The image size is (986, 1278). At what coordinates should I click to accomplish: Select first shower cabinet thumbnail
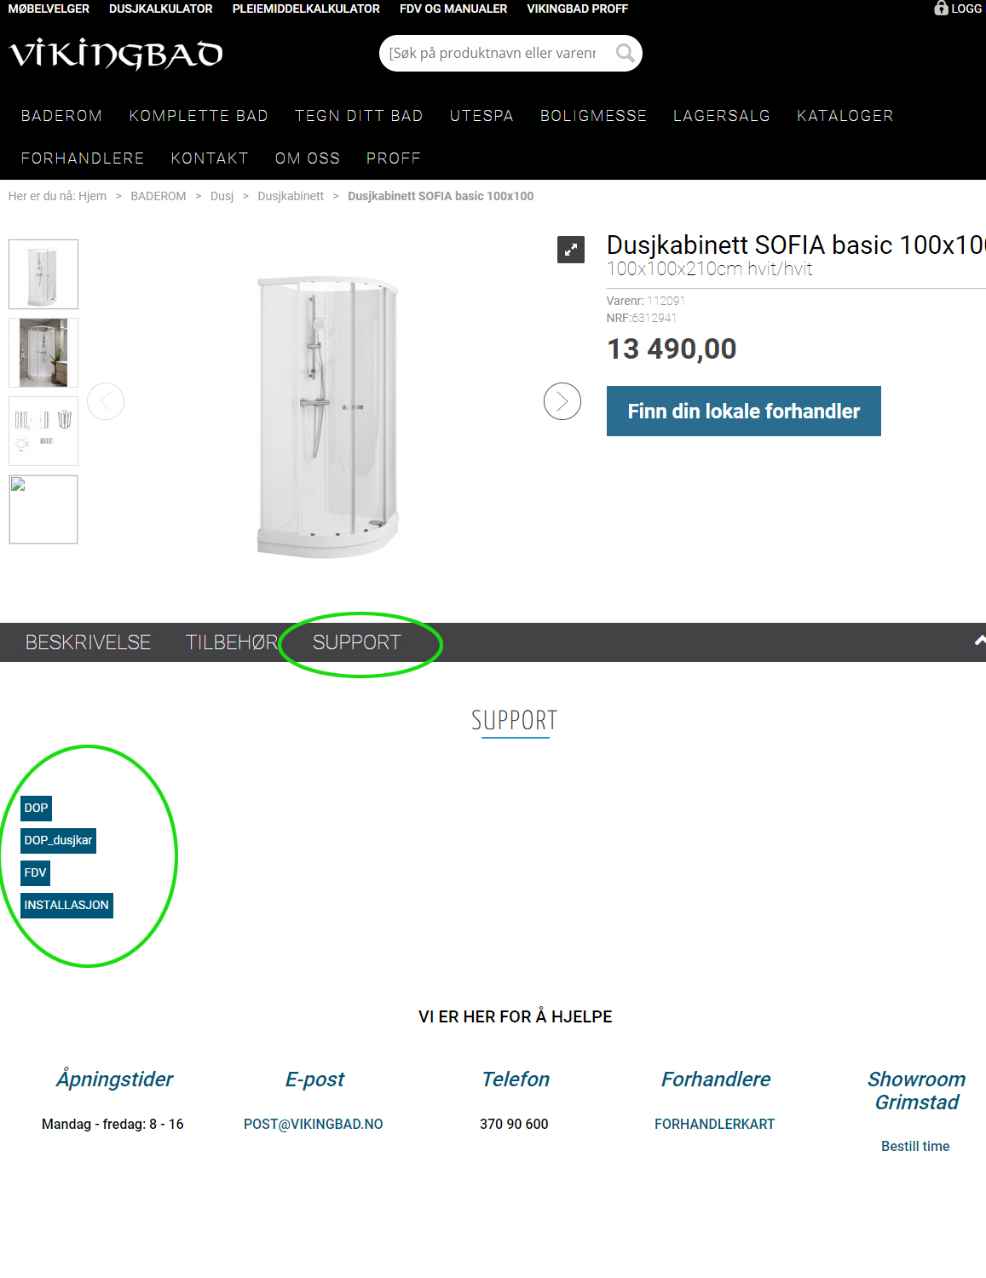pos(43,274)
